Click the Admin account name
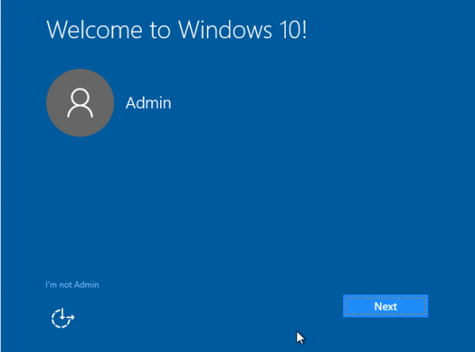 (x=149, y=103)
